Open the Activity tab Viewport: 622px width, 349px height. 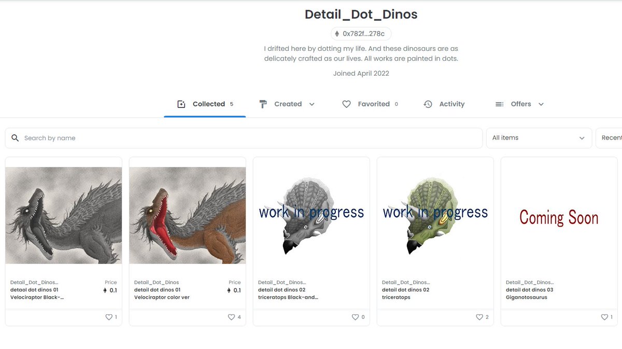(444, 104)
